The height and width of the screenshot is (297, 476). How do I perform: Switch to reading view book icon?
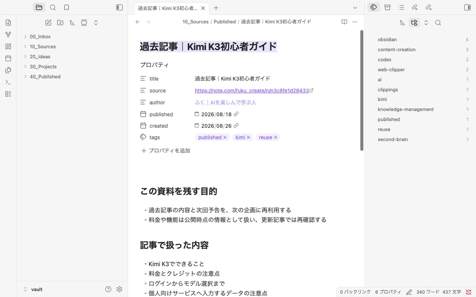click(344, 22)
